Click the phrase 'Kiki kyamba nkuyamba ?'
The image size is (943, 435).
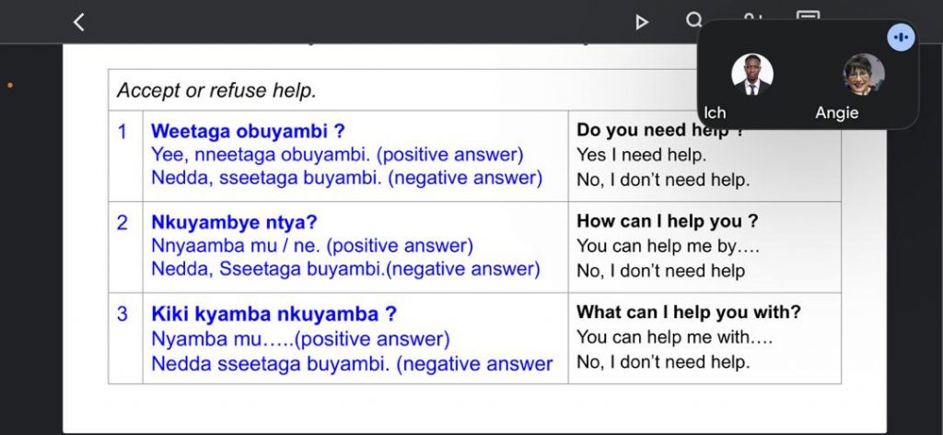(274, 313)
